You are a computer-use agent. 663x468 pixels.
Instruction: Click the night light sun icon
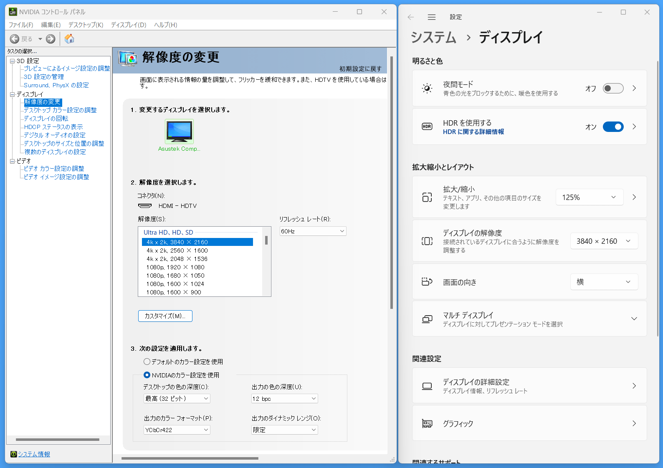pos(427,88)
